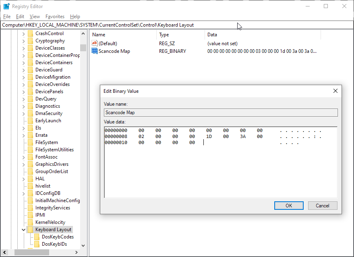Expand the FontAssoc tree node
354x257 pixels.
click(x=23, y=157)
